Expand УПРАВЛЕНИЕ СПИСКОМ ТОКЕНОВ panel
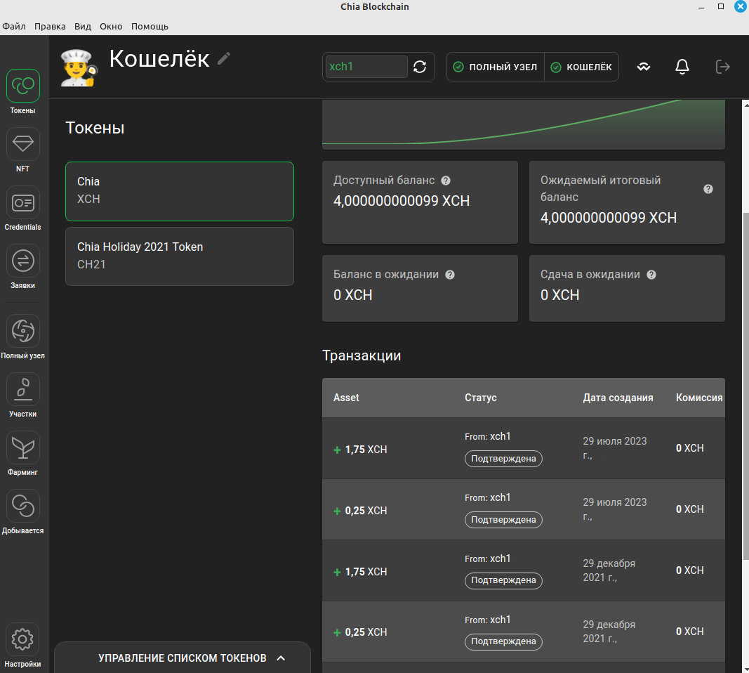 click(183, 658)
